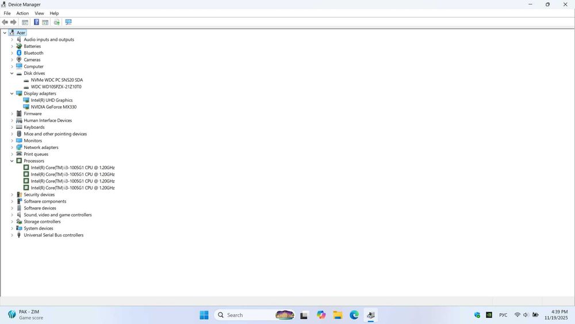Expand the Monitors category
The image size is (575, 324).
(11, 140)
